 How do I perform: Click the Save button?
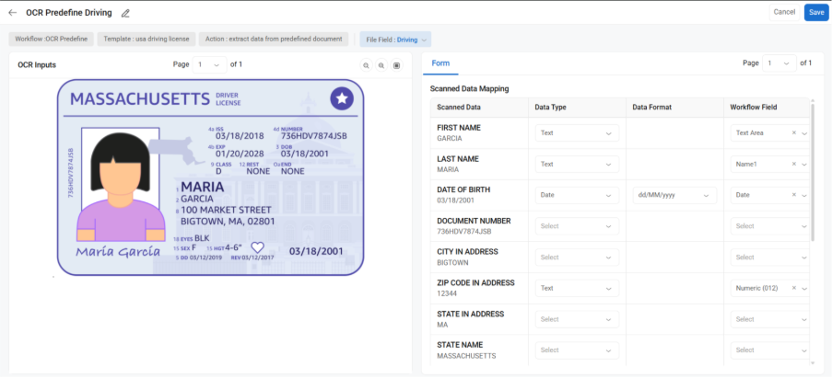(814, 12)
